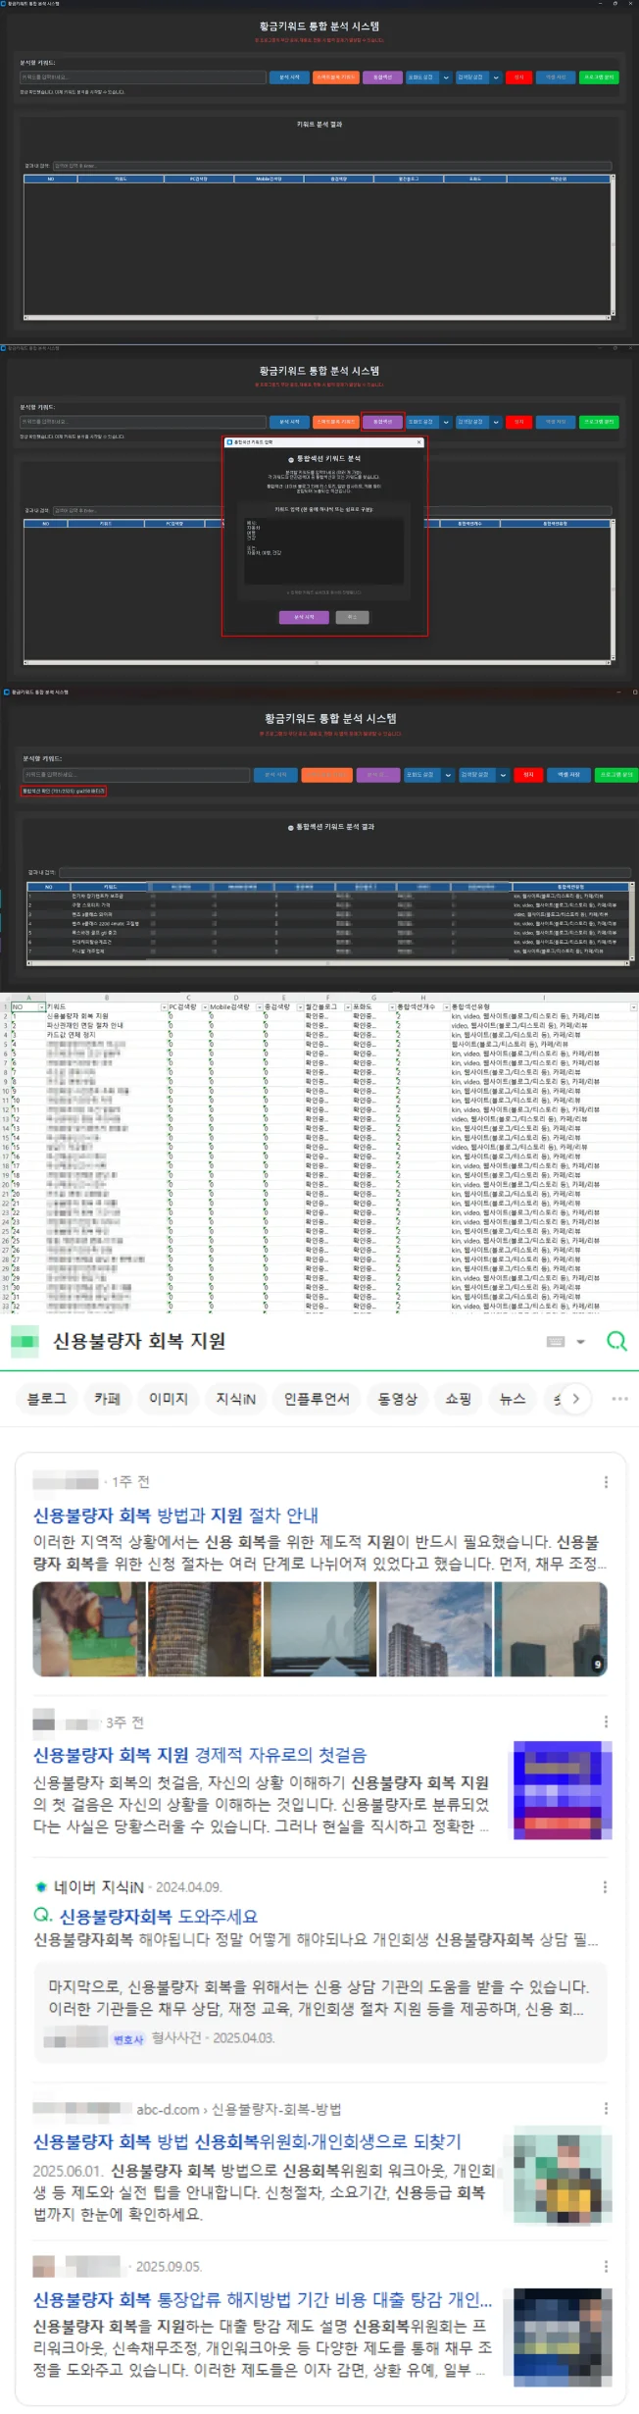
Task: Click the red '정지' button in the '통합섹션 키워드 분석 결과' window
Action: pyautogui.click(x=528, y=775)
